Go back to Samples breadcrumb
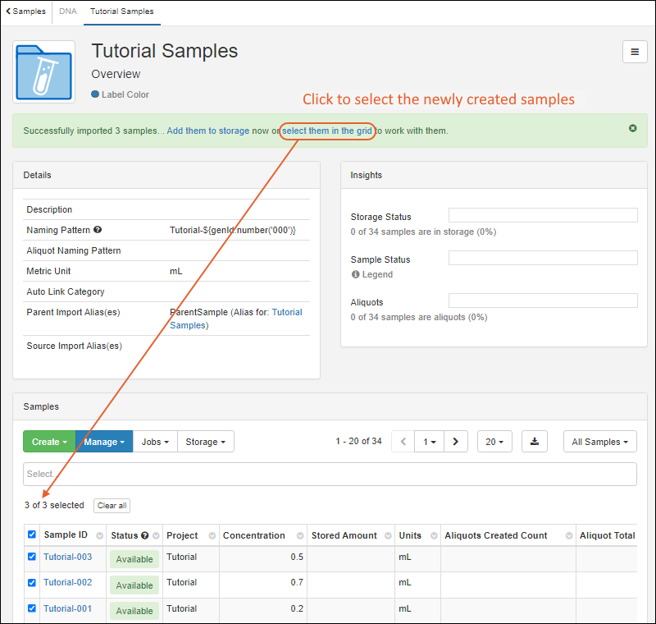The width and height of the screenshot is (656, 624). coord(26,11)
